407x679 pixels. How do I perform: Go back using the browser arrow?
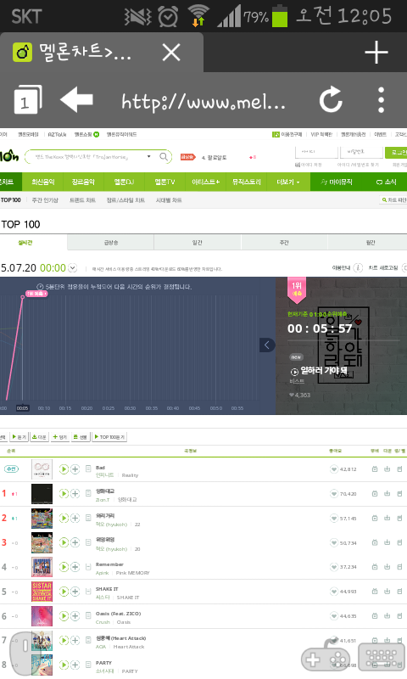pos(76,99)
